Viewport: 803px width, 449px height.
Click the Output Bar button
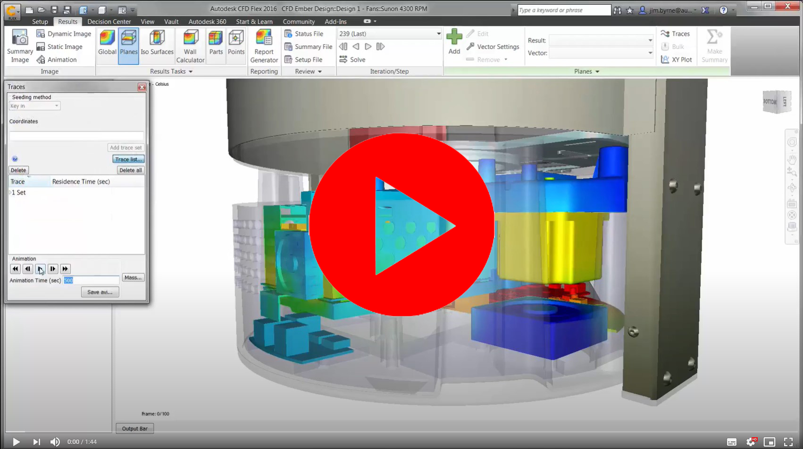coord(135,428)
